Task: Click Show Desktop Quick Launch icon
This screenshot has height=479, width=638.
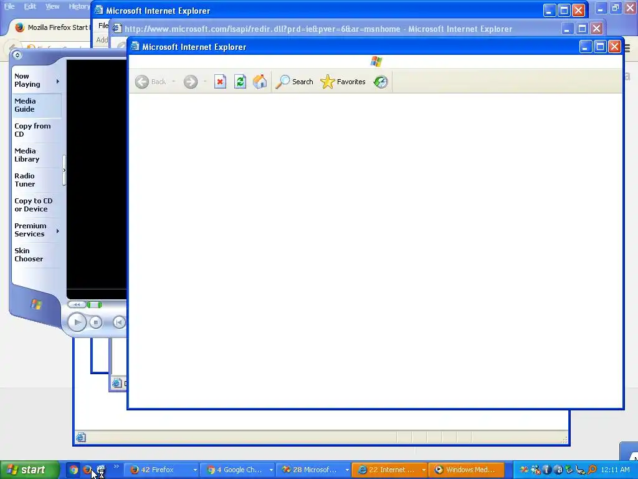Action: coord(101,470)
